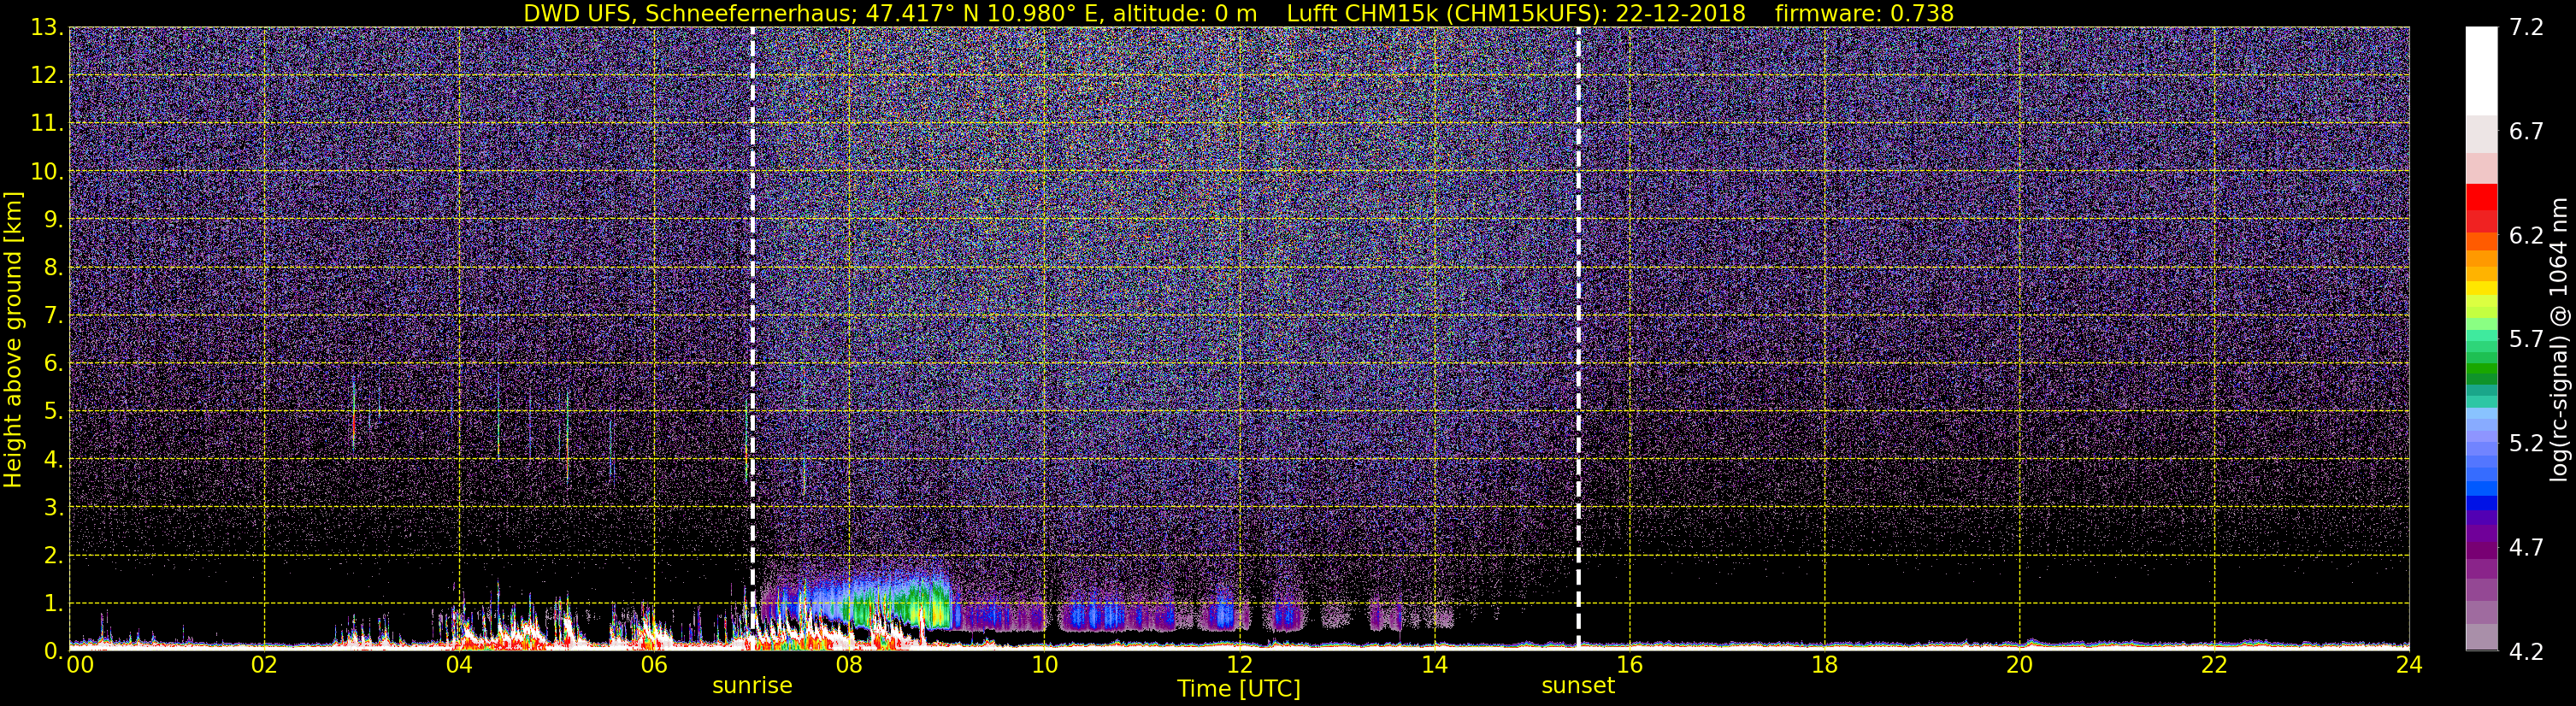Click the '3.' height tick label
The image size is (2576, 706).
tap(53, 508)
